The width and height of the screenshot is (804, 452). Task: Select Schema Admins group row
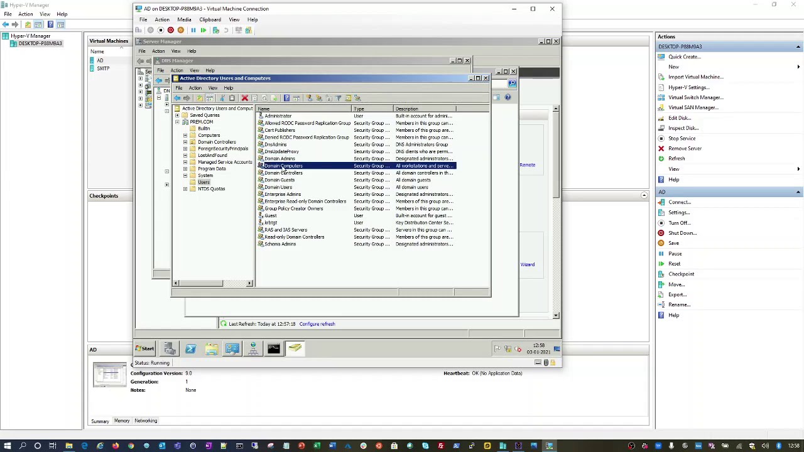(x=280, y=244)
